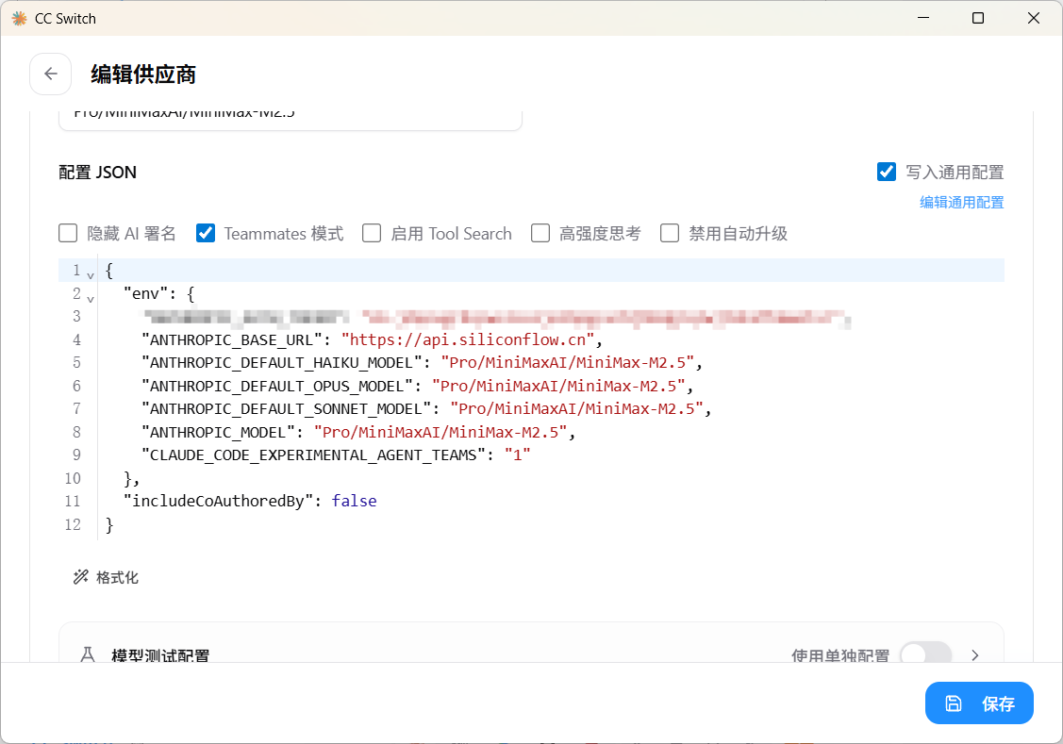
Task: Enable the 隐藏 AI 署名 checkbox
Action: pos(68,234)
